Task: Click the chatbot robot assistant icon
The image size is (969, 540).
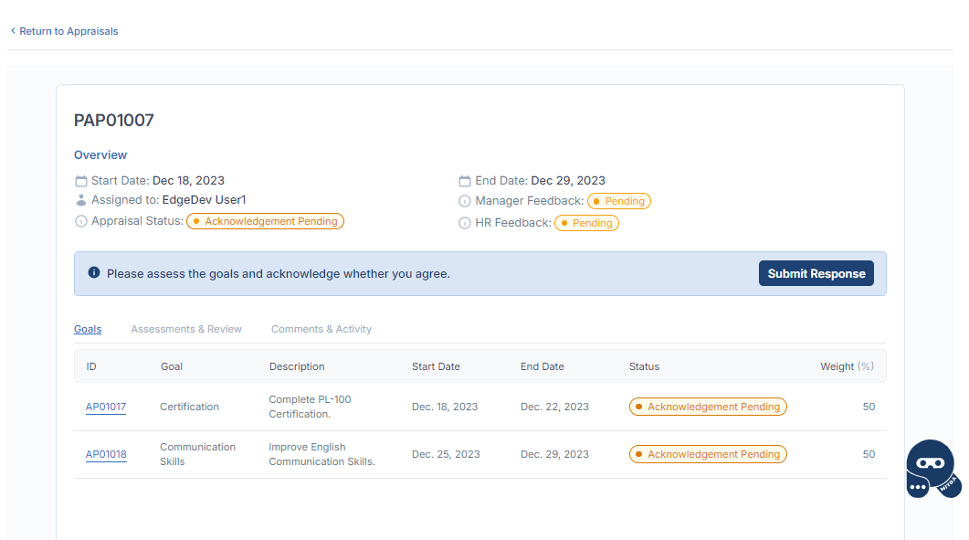Action: click(931, 469)
